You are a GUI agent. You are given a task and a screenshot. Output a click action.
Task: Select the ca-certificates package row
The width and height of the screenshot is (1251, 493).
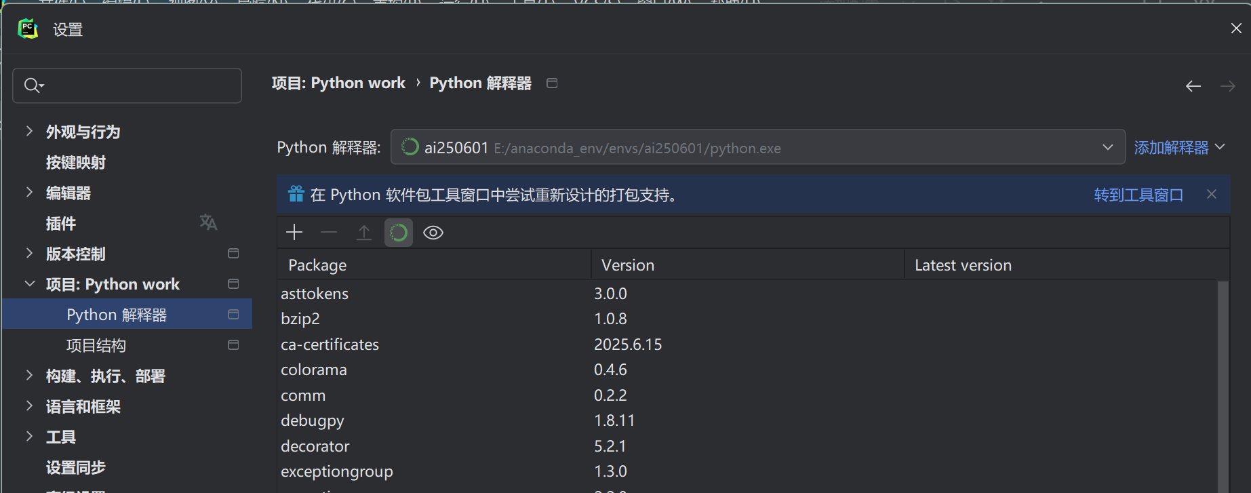[x=747, y=344]
